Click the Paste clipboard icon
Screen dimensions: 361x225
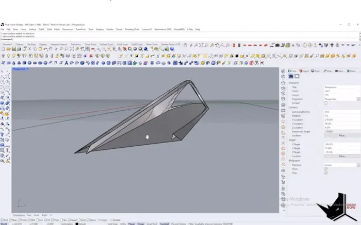[40, 49]
